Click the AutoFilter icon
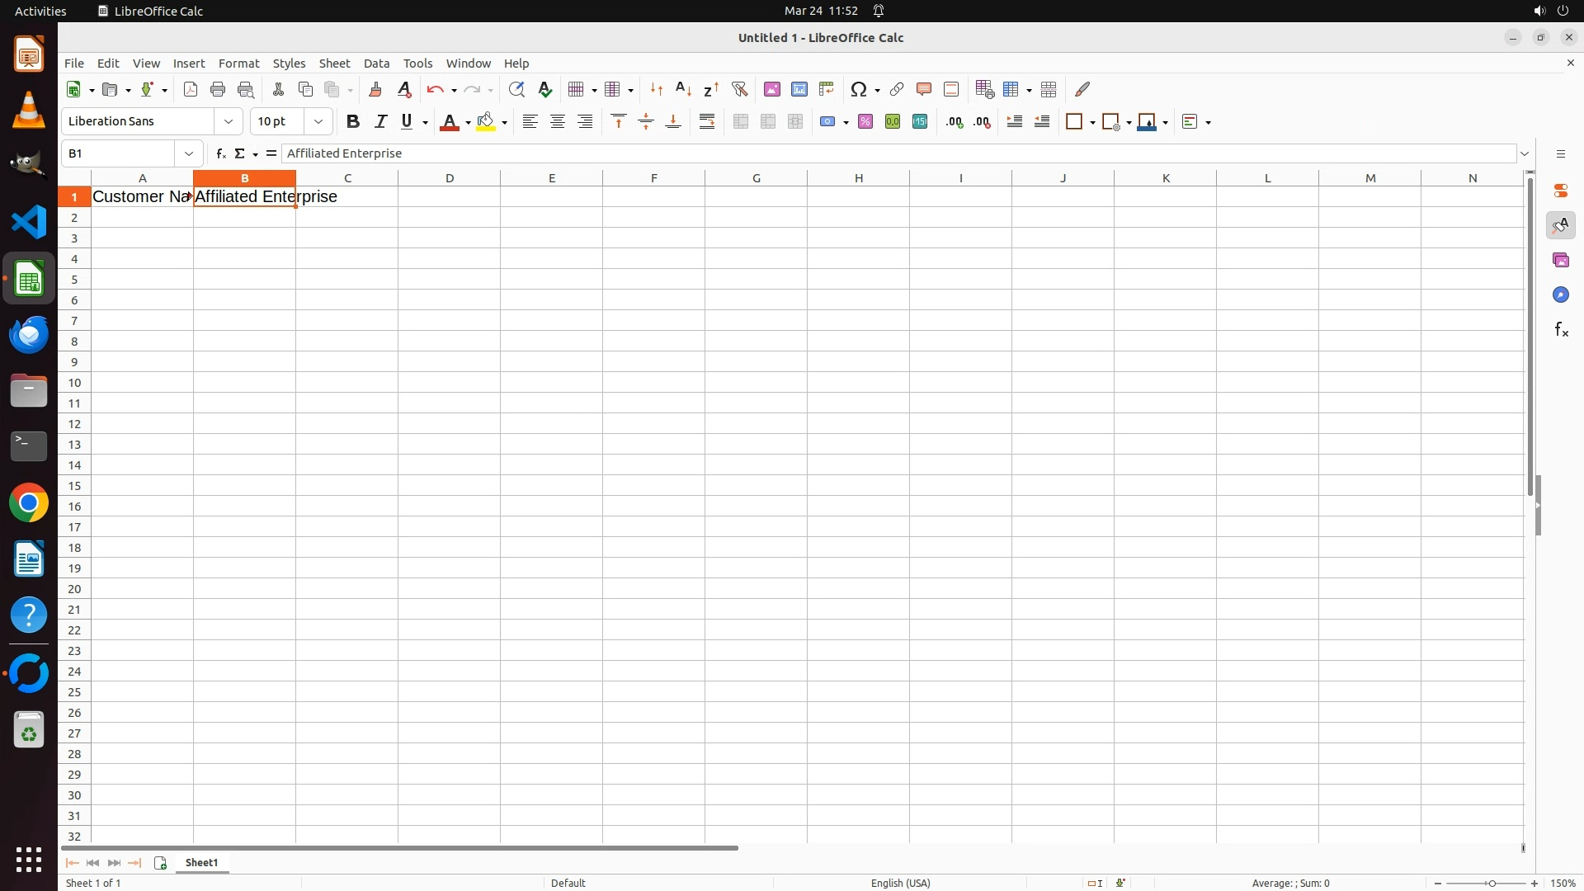The width and height of the screenshot is (1584, 891). [739, 89]
